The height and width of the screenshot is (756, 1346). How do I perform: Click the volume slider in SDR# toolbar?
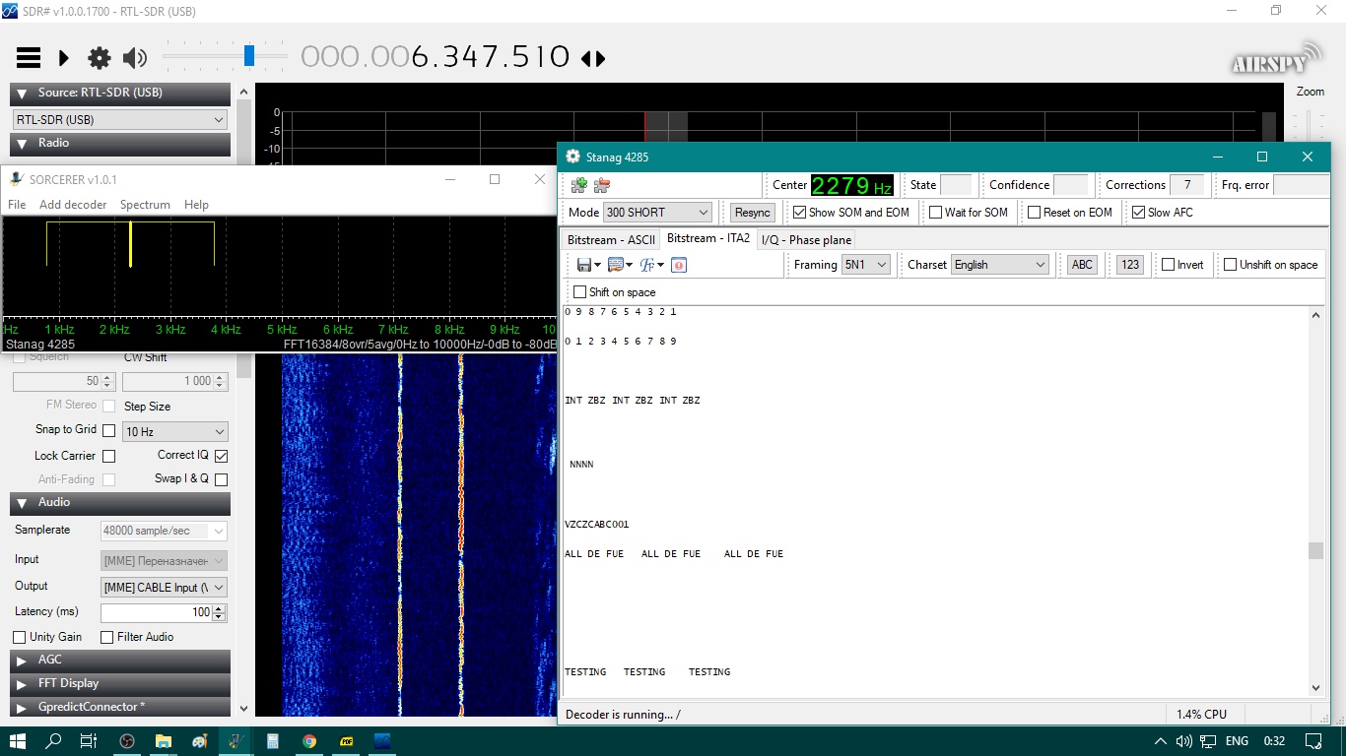pos(249,56)
